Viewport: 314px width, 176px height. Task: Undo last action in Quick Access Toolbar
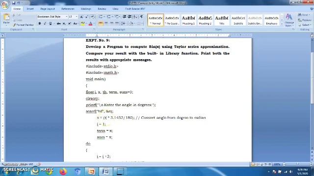19,3
